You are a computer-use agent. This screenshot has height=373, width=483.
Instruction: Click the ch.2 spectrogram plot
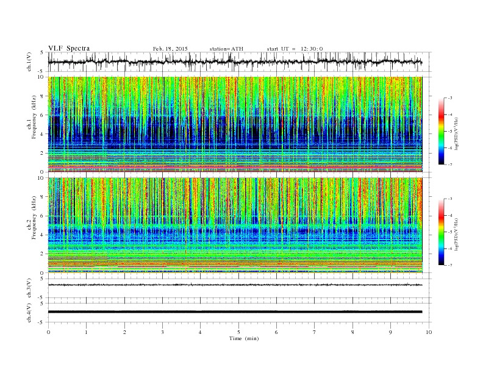[235, 225]
